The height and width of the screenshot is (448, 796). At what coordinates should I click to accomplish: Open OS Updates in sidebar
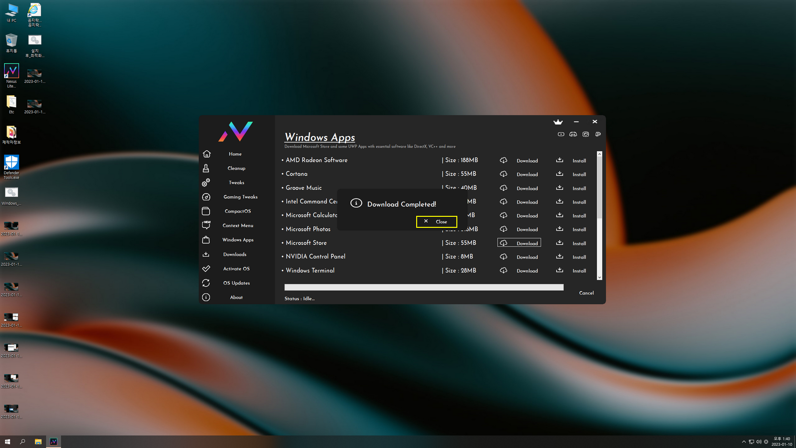click(236, 283)
